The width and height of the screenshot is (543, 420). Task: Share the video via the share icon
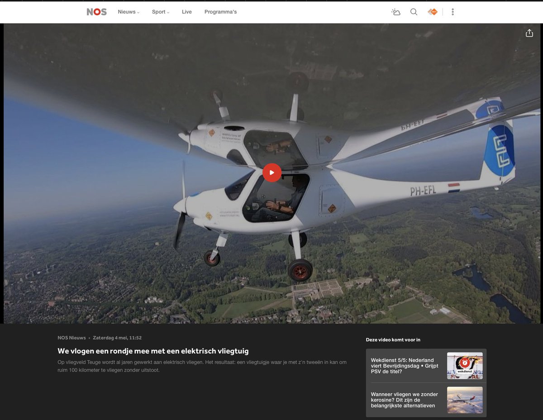[529, 33]
